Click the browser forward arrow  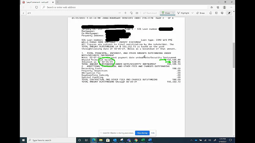coord(30,7)
